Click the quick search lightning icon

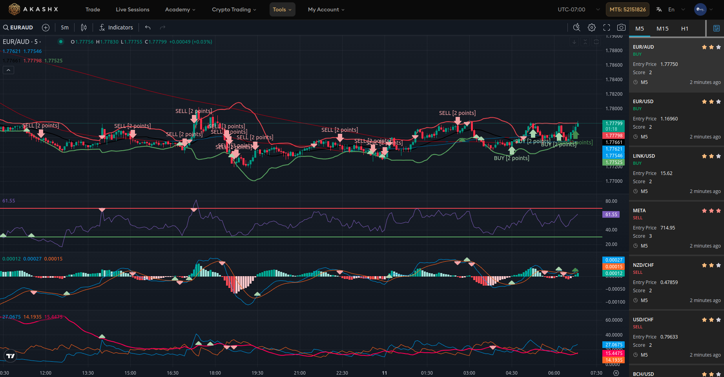click(x=576, y=27)
